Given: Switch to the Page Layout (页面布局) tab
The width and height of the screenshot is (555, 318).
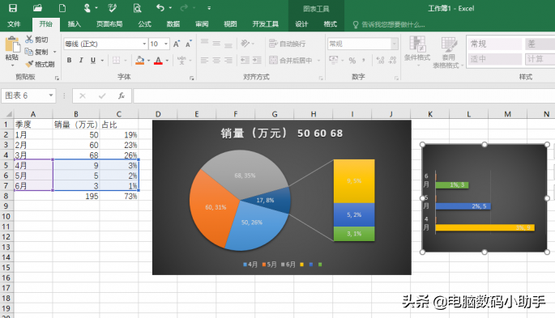Looking at the screenshot, I should tap(109, 24).
